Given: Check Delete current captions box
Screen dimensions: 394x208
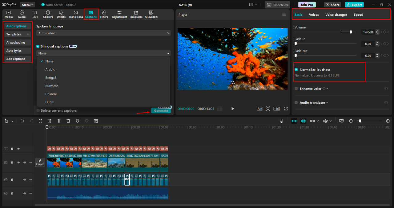Looking at the screenshot, I should click(38, 110).
